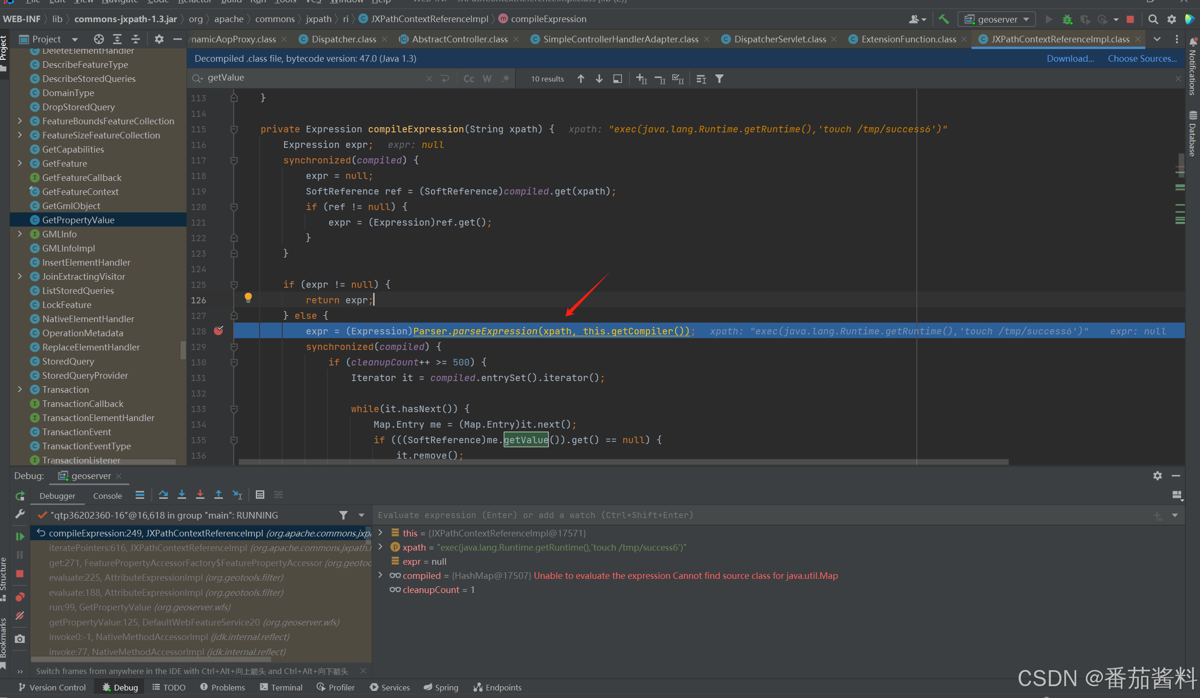Open the Project view type dropdown

75,40
